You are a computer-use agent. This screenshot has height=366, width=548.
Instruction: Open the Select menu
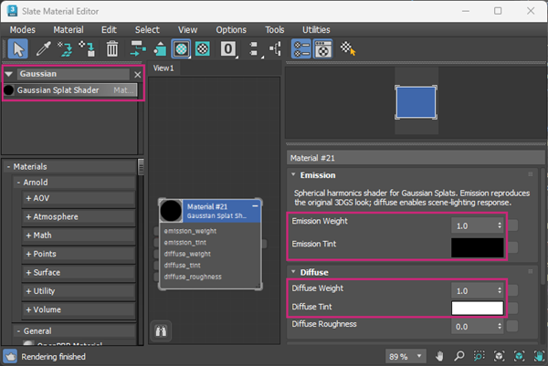(x=147, y=30)
